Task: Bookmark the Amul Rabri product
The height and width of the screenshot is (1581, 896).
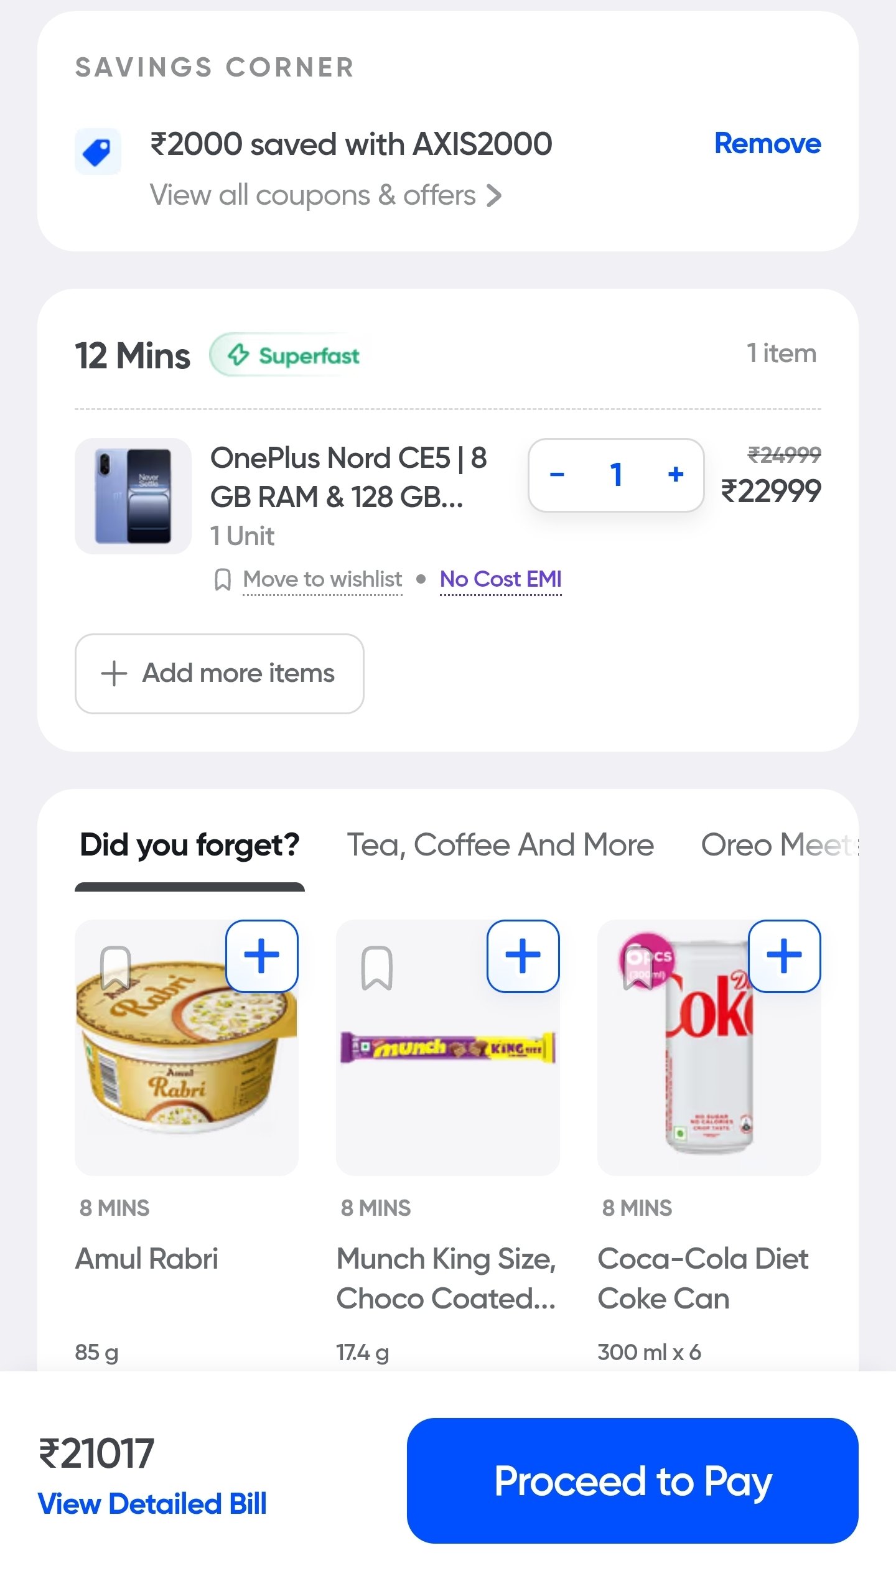Action: (115, 968)
